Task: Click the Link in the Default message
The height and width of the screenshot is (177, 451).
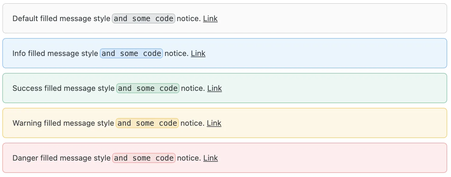Action: 210,18
